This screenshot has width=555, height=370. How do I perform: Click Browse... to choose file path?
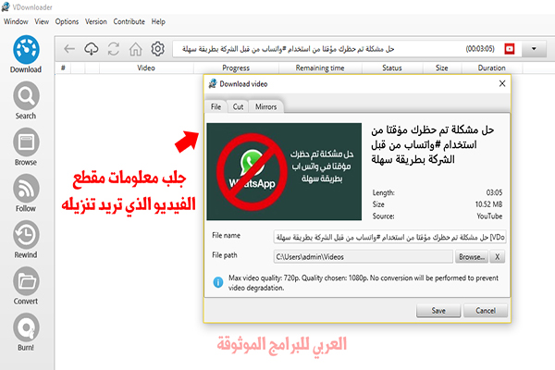472,257
